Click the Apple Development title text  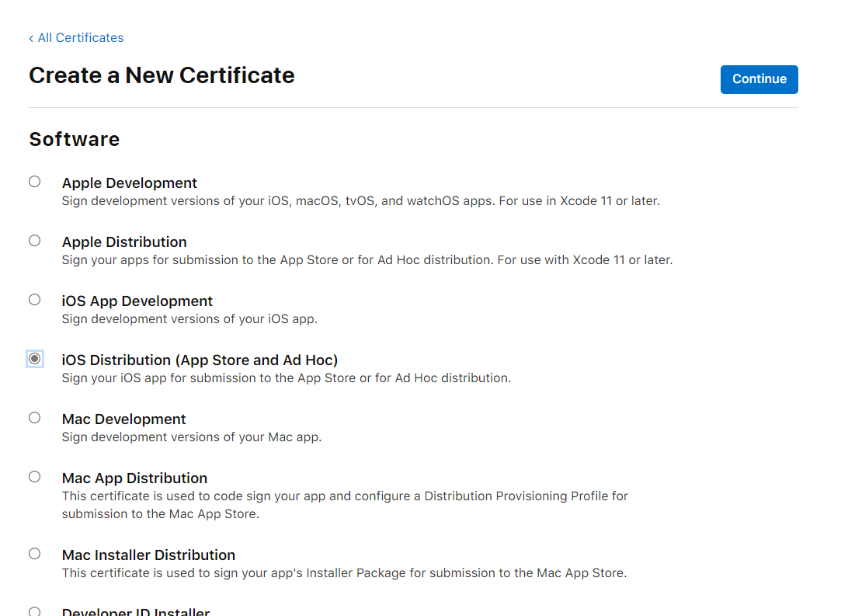click(x=130, y=183)
